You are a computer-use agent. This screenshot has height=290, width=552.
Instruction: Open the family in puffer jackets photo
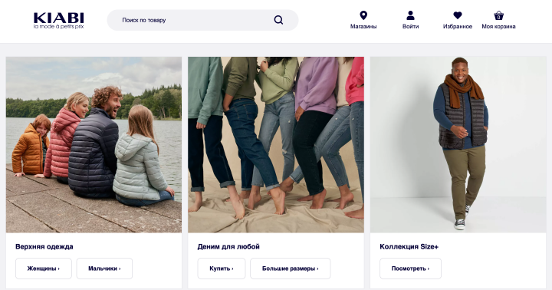[x=94, y=144]
